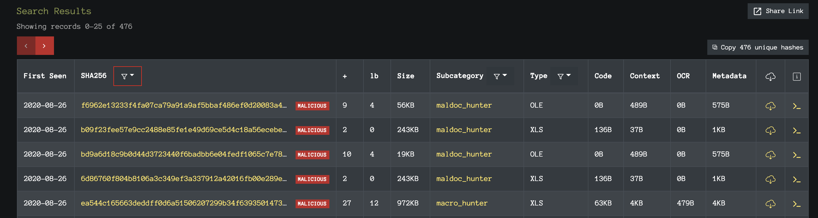Click the OCR column header
Screen dimensions: 818x218
(x=683, y=76)
